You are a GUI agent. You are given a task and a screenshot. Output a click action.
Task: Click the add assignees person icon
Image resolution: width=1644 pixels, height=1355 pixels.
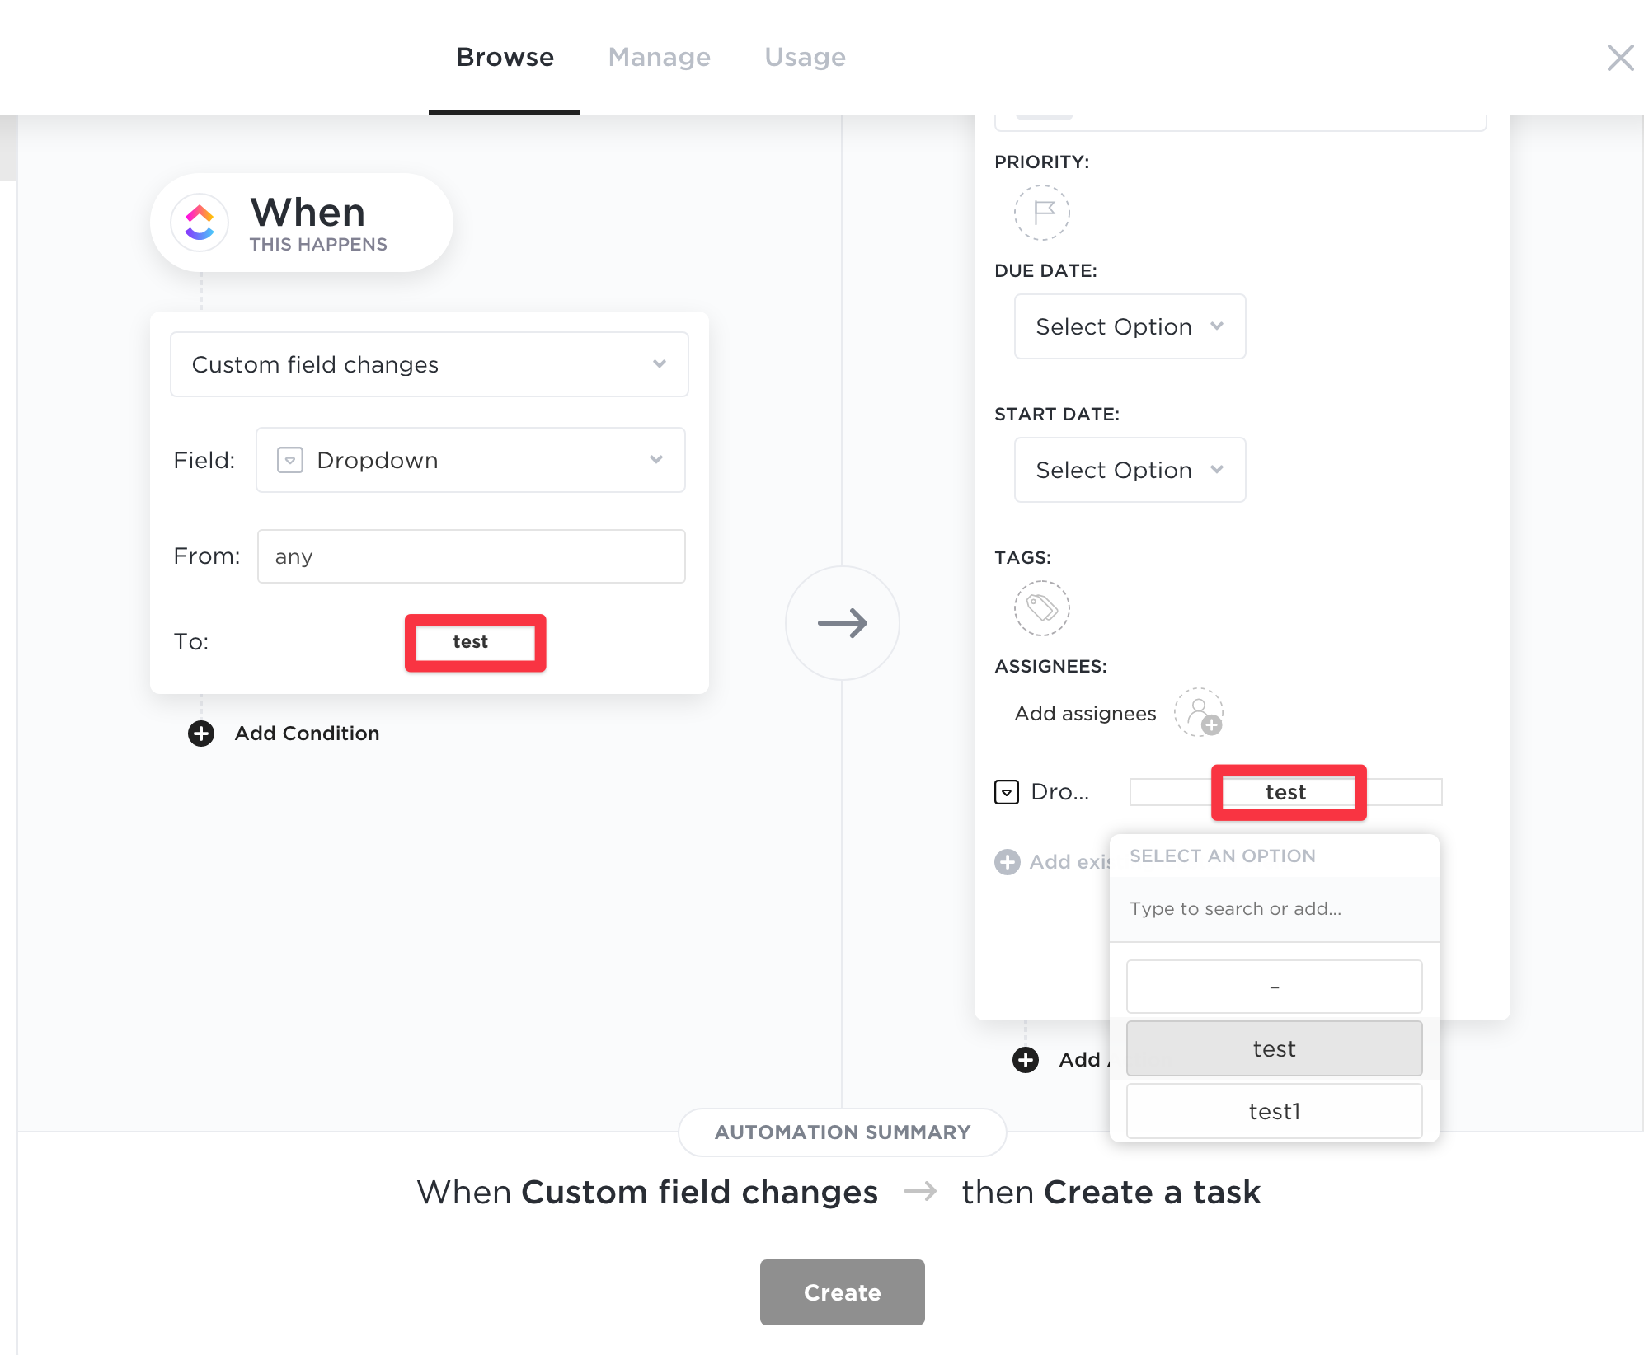click(1199, 712)
